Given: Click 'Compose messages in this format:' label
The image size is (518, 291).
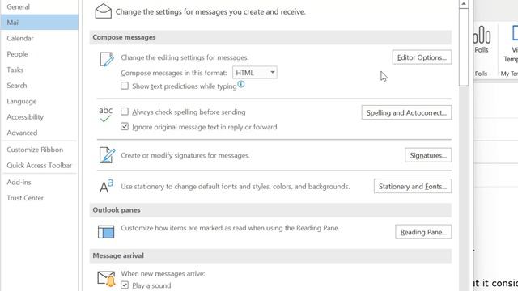Looking at the screenshot, I should coord(174,73).
